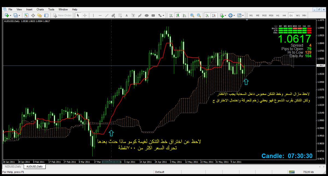Select the Rectangle drawing tool
This screenshot has height=176, width=328.
point(153,16)
